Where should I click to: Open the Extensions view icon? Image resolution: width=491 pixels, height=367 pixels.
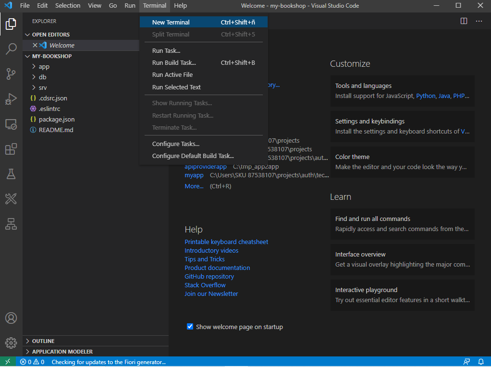[x=11, y=149]
